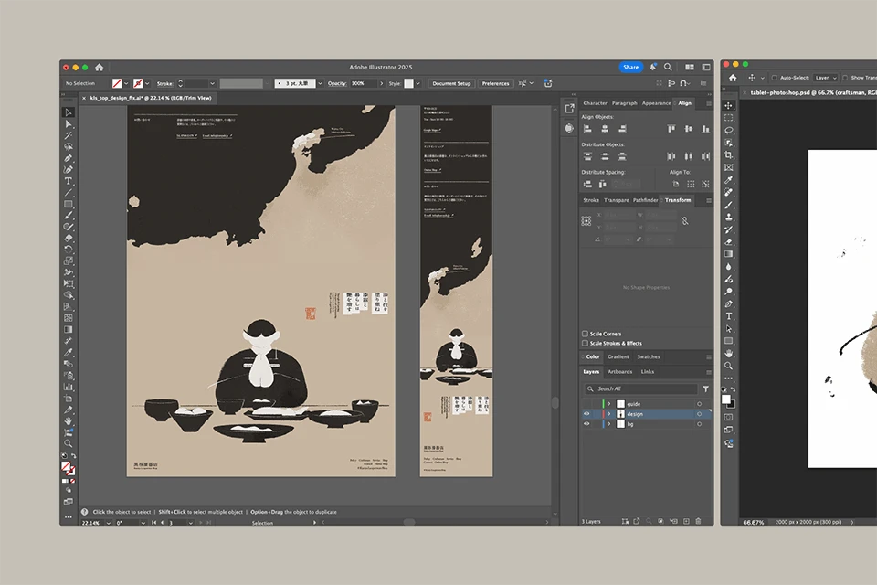The height and width of the screenshot is (585, 877).
Task: Click vertical distribute top icon
Action: point(587,156)
